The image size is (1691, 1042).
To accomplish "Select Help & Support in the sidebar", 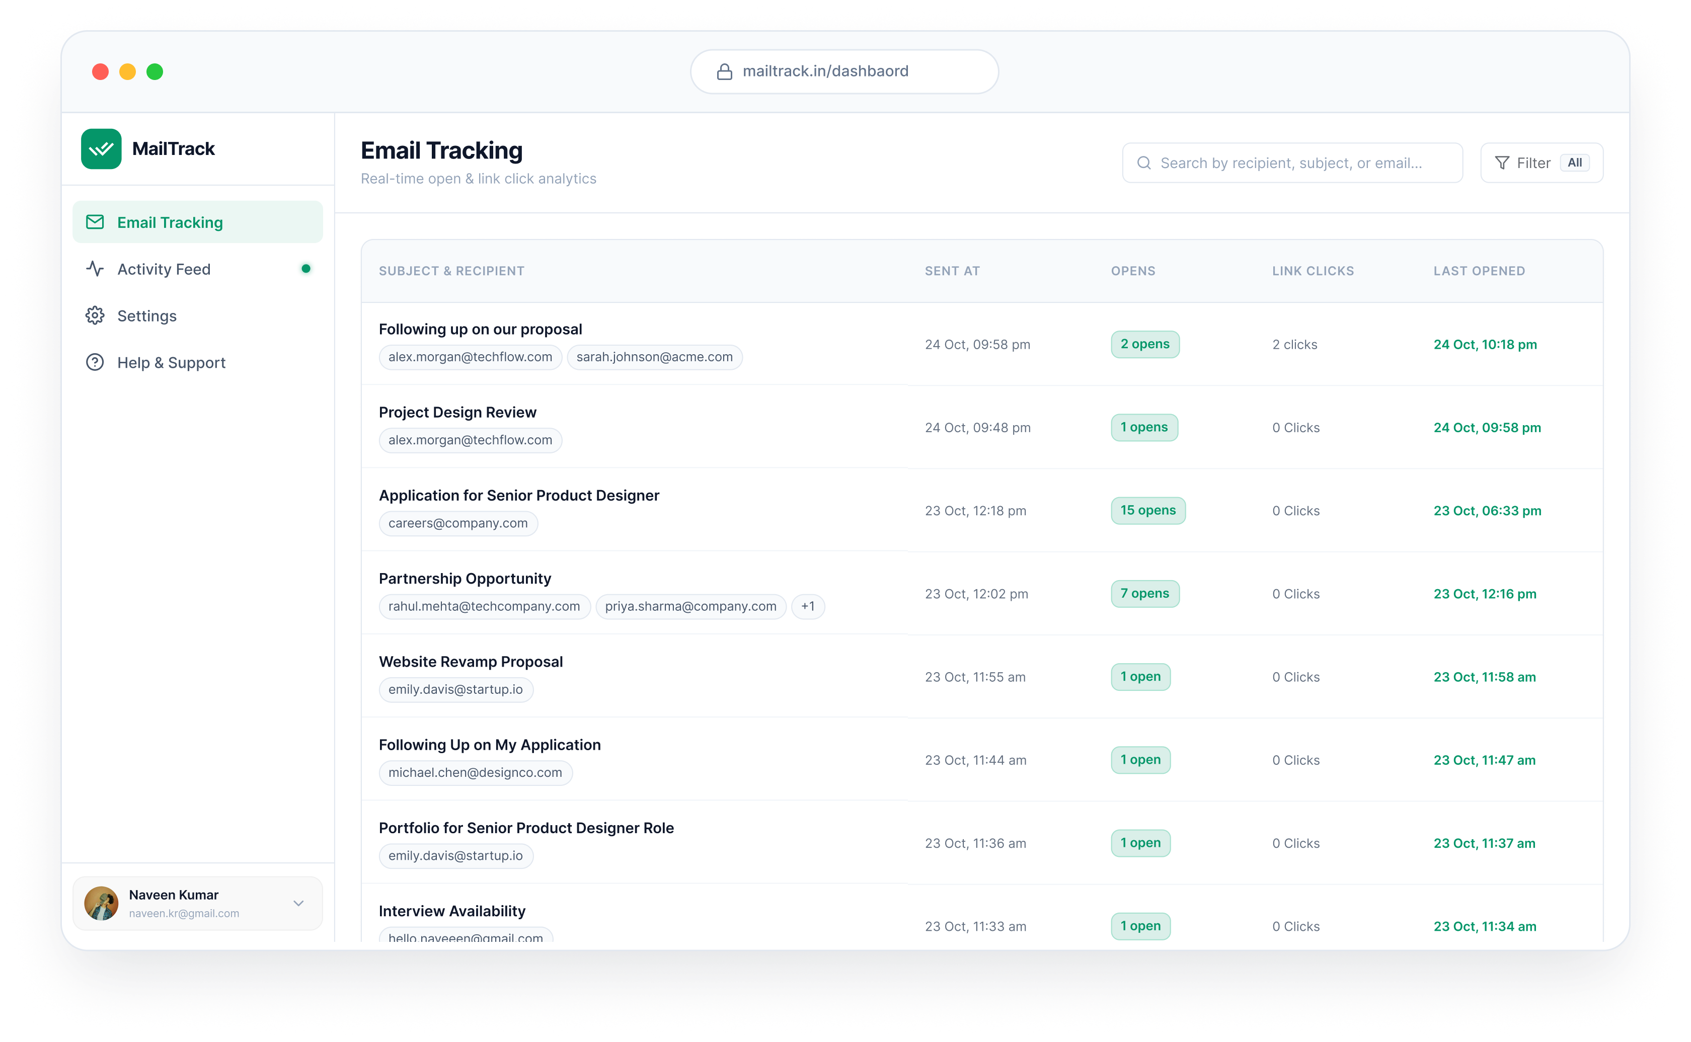I will click(197, 362).
